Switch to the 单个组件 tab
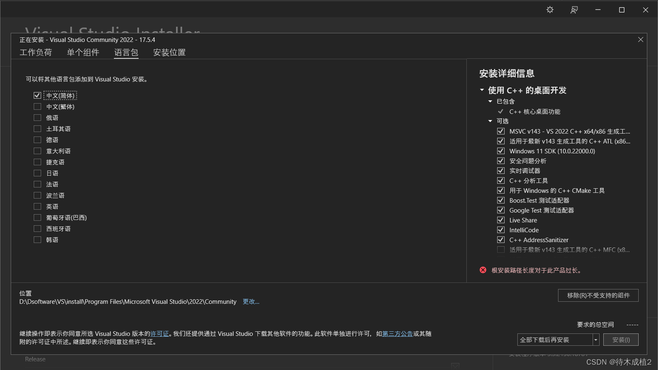658x370 pixels. [83, 53]
